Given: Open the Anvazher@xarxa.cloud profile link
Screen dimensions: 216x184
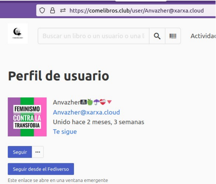Looking at the screenshot, I should [86, 112].
